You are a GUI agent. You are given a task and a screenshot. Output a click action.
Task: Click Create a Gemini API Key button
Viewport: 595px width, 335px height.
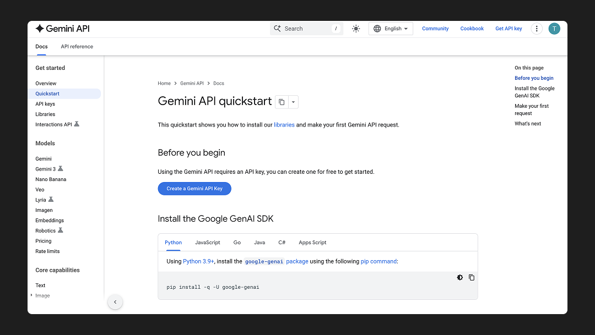[x=194, y=188]
